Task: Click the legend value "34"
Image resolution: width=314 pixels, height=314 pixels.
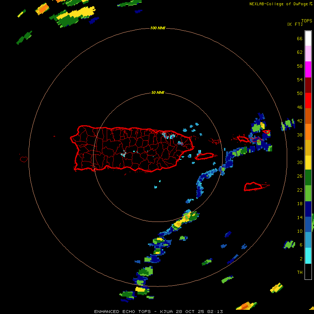Action: (300, 148)
